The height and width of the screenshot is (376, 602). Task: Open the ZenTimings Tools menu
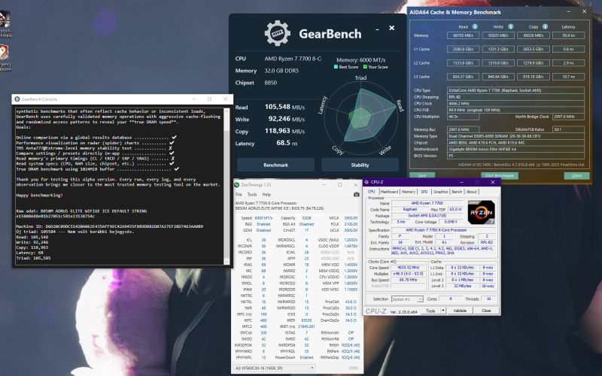tap(252, 195)
